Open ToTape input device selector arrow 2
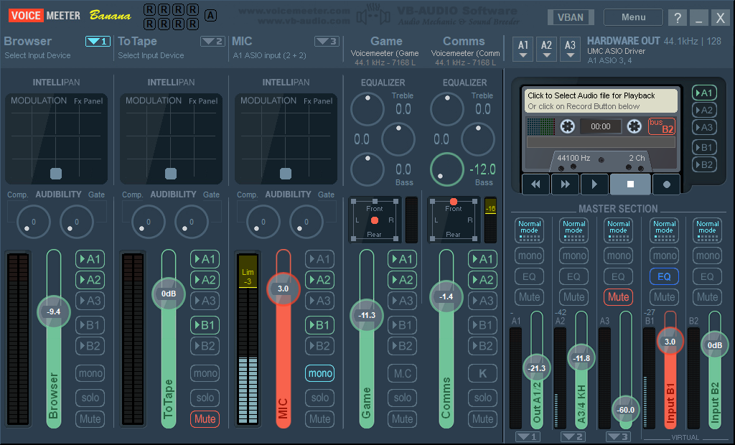Viewport: 735px width, 445px height. click(x=212, y=41)
